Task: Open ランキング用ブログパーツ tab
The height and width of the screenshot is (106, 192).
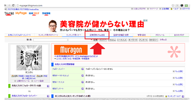Action: point(48,35)
